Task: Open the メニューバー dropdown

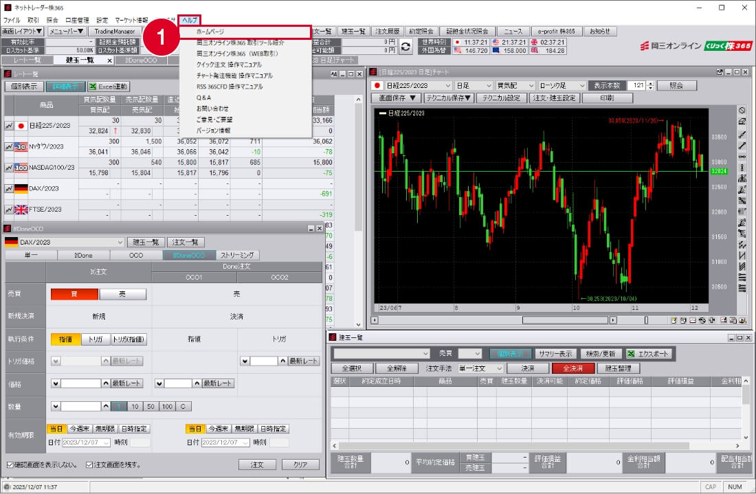Action: coord(67,32)
